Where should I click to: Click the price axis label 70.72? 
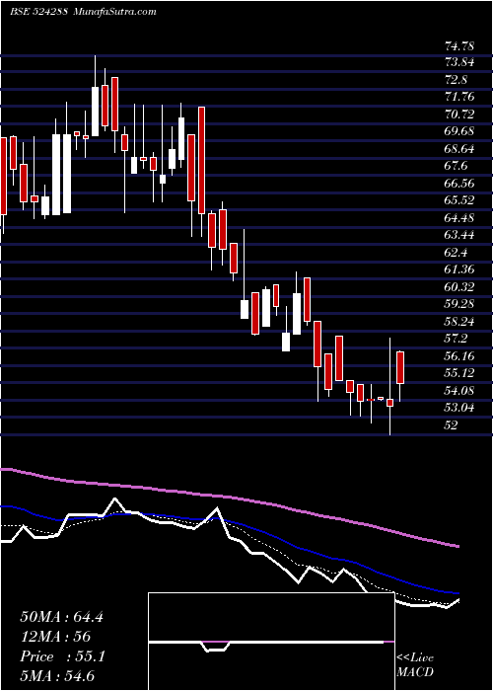[460, 115]
